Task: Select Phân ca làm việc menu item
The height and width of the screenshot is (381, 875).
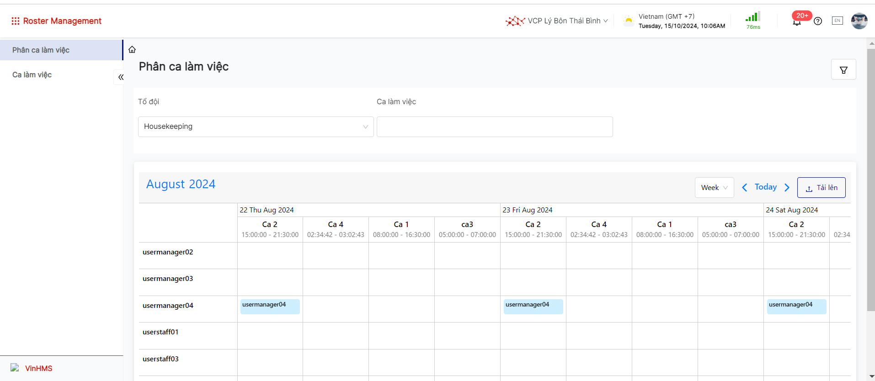Action: point(41,50)
